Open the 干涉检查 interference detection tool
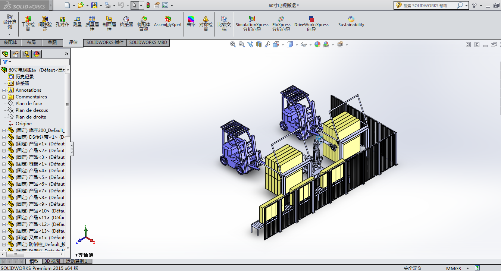Image resolution: width=501 pixels, height=271 pixels. (x=28, y=23)
